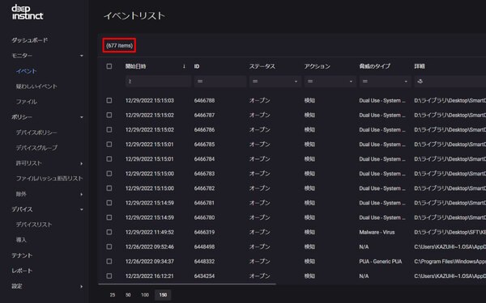
Task: Open デバイスリスト in the sidebar
Action: point(34,225)
